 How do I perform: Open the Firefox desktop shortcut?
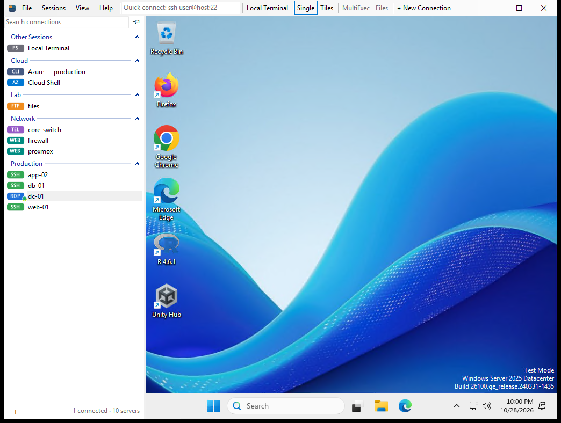167,90
